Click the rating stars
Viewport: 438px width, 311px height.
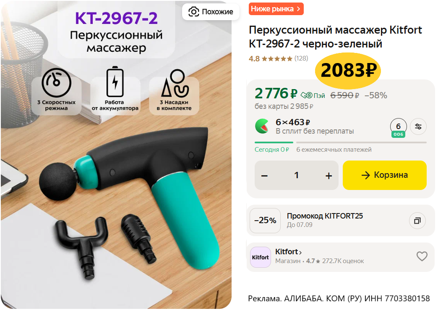tap(277, 58)
